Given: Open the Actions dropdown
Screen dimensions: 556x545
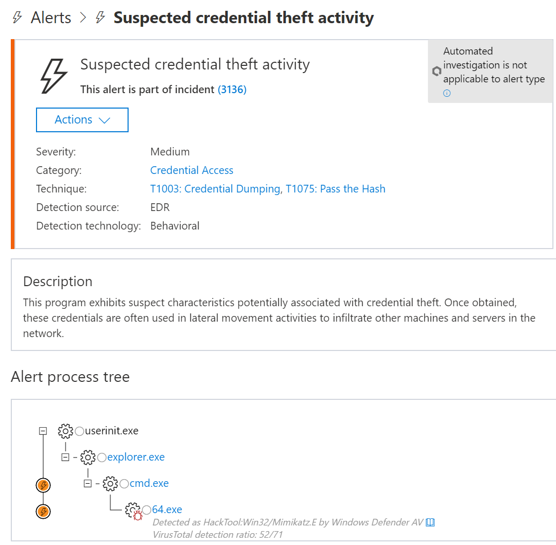Looking at the screenshot, I should (82, 119).
